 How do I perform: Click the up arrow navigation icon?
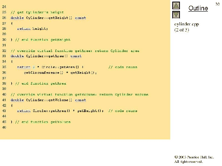point(176,6)
